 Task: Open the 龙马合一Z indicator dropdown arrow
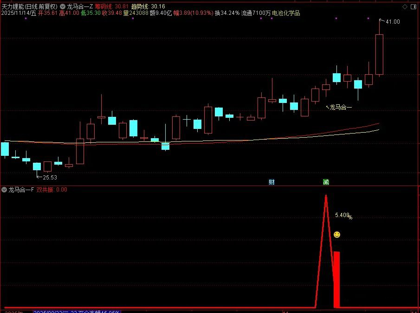coord(62,6)
